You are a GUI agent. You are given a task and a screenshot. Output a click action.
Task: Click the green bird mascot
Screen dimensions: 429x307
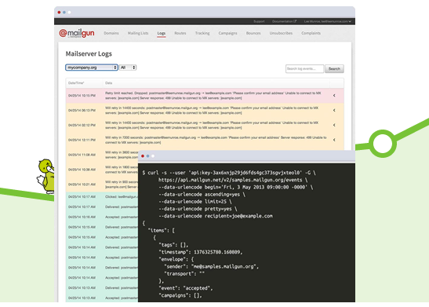tap(45, 176)
